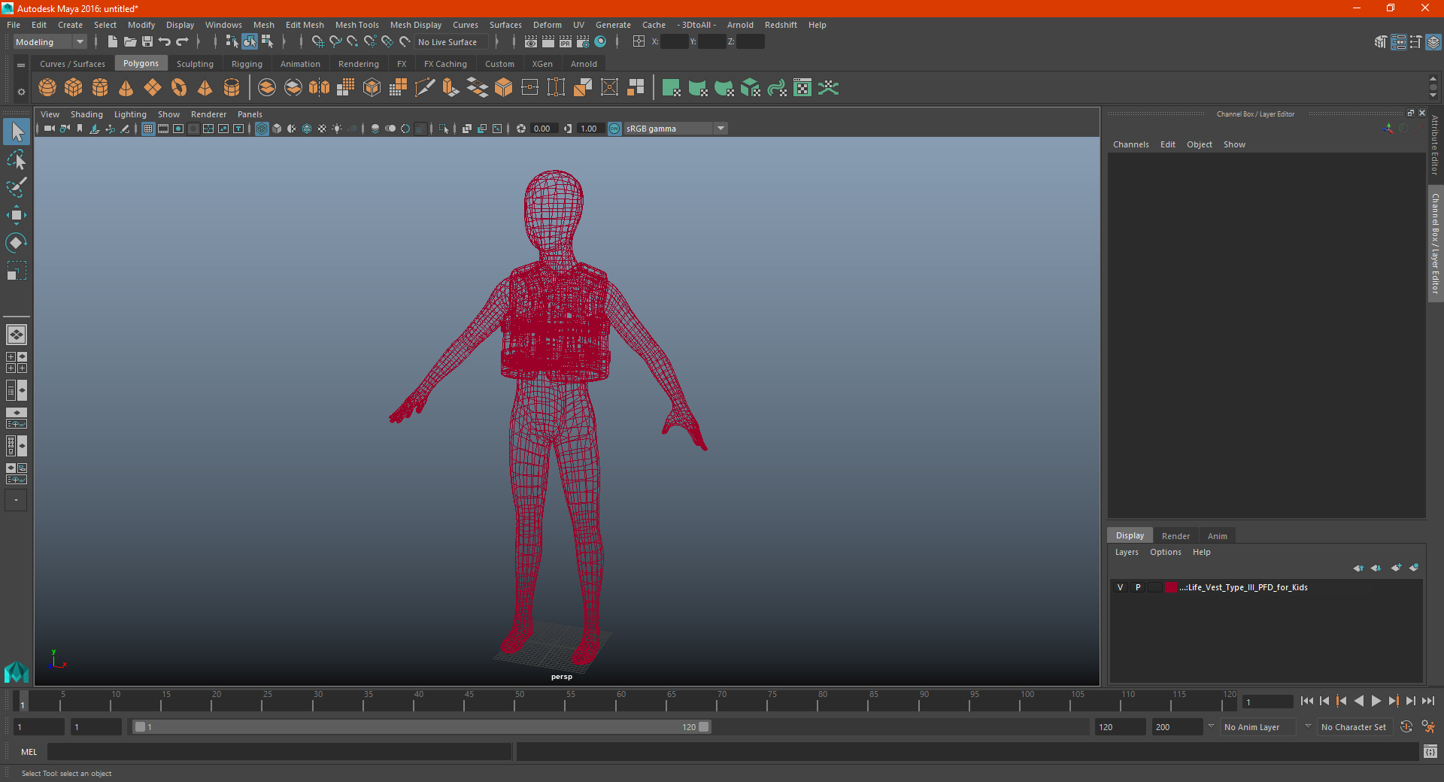Toggle wireframe display in viewport toolbar

point(262,129)
